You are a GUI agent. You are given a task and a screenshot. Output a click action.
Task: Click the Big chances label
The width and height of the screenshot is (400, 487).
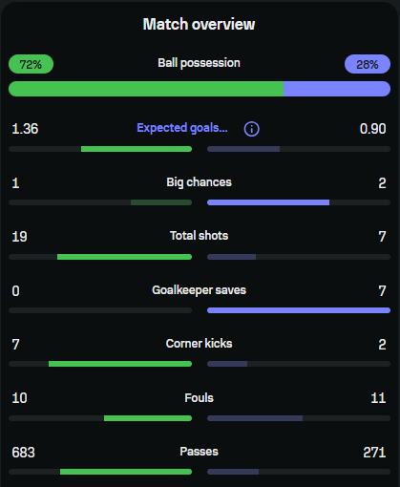click(x=199, y=182)
